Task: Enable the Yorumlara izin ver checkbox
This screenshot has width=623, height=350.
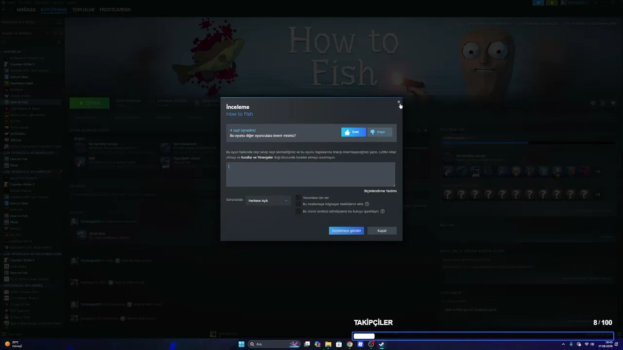Action: click(298, 198)
